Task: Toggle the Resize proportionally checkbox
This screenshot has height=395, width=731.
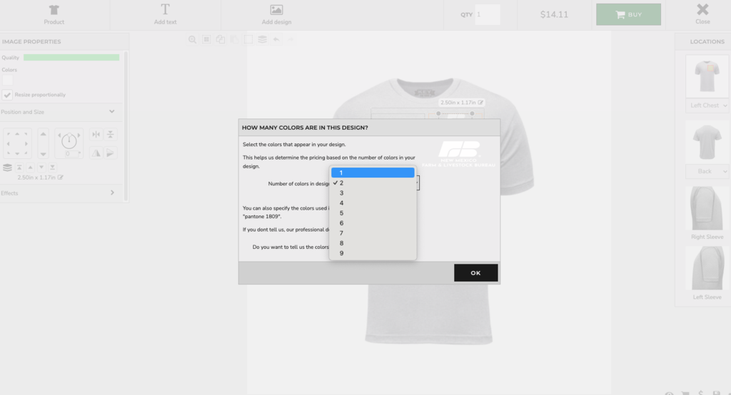Action: click(x=7, y=95)
